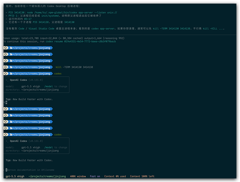Screen dimensions: 240x182
Task: Click the 'Context 0% used' status entry
Action: (115, 176)
